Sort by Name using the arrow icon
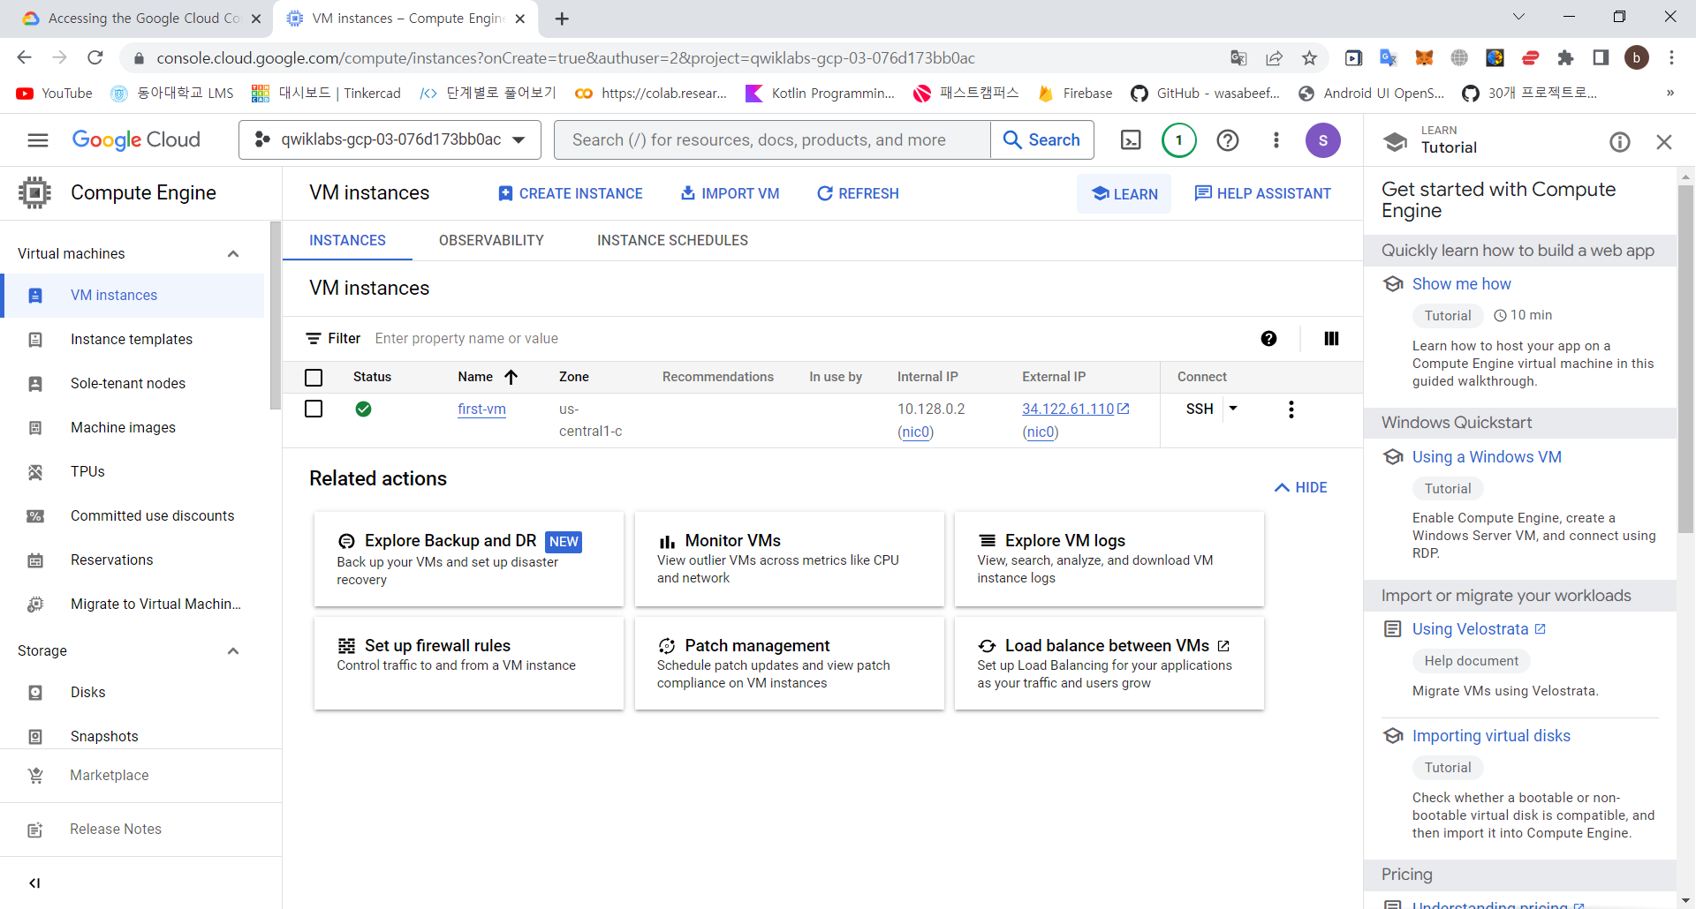This screenshot has height=909, width=1696. [x=511, y=377]
